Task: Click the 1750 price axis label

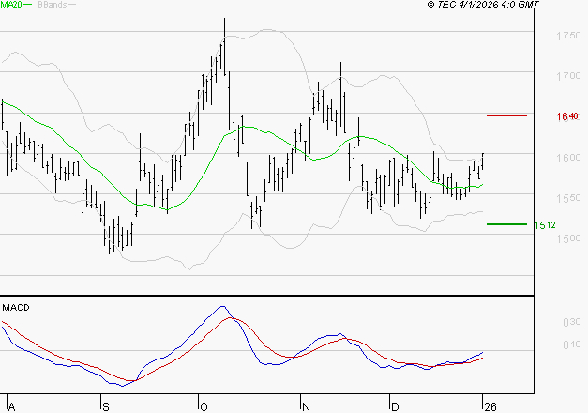Action: point(568,36)
